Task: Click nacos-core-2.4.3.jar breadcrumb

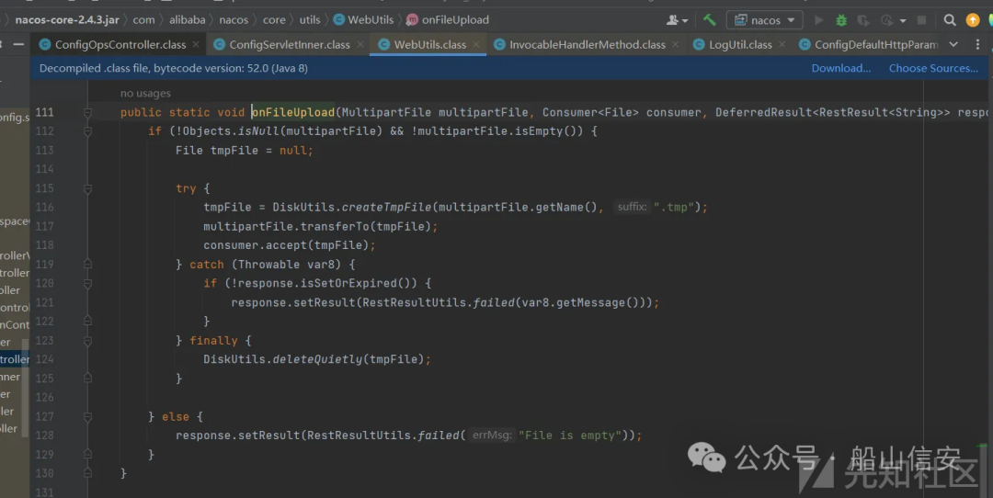Action: 67,20
